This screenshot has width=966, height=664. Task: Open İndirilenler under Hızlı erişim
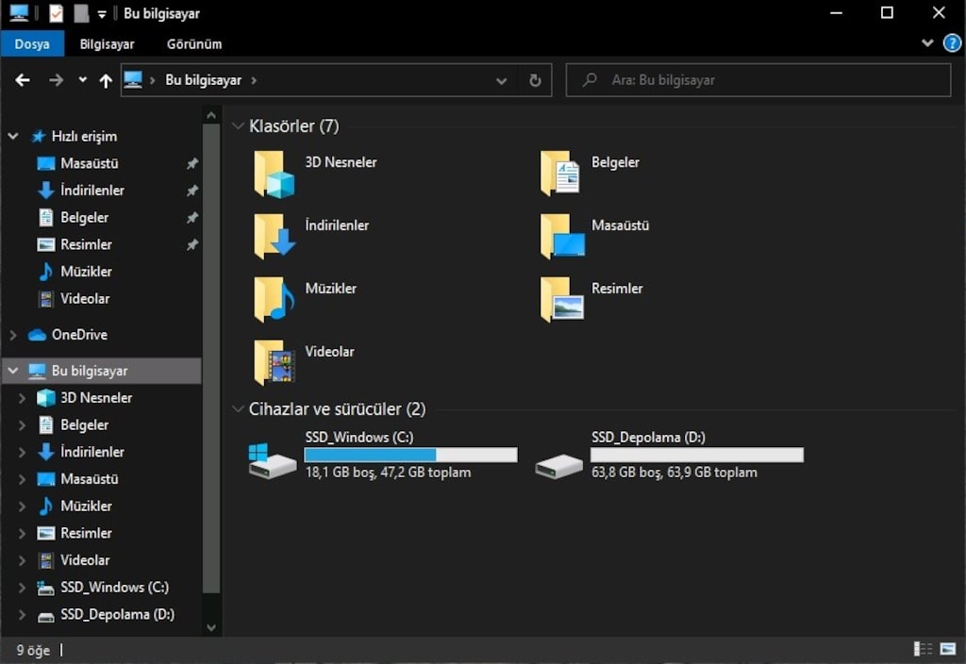click(92, 191)
